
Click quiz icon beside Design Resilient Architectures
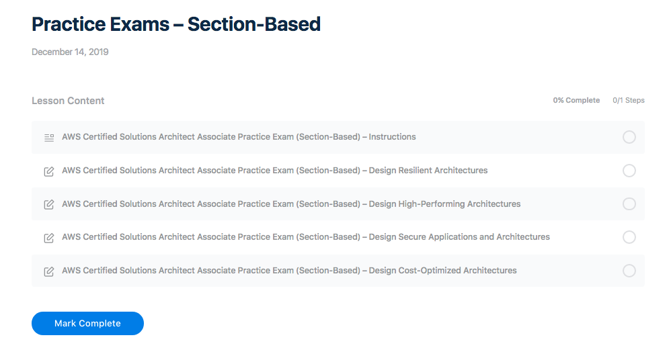point(49,171)
